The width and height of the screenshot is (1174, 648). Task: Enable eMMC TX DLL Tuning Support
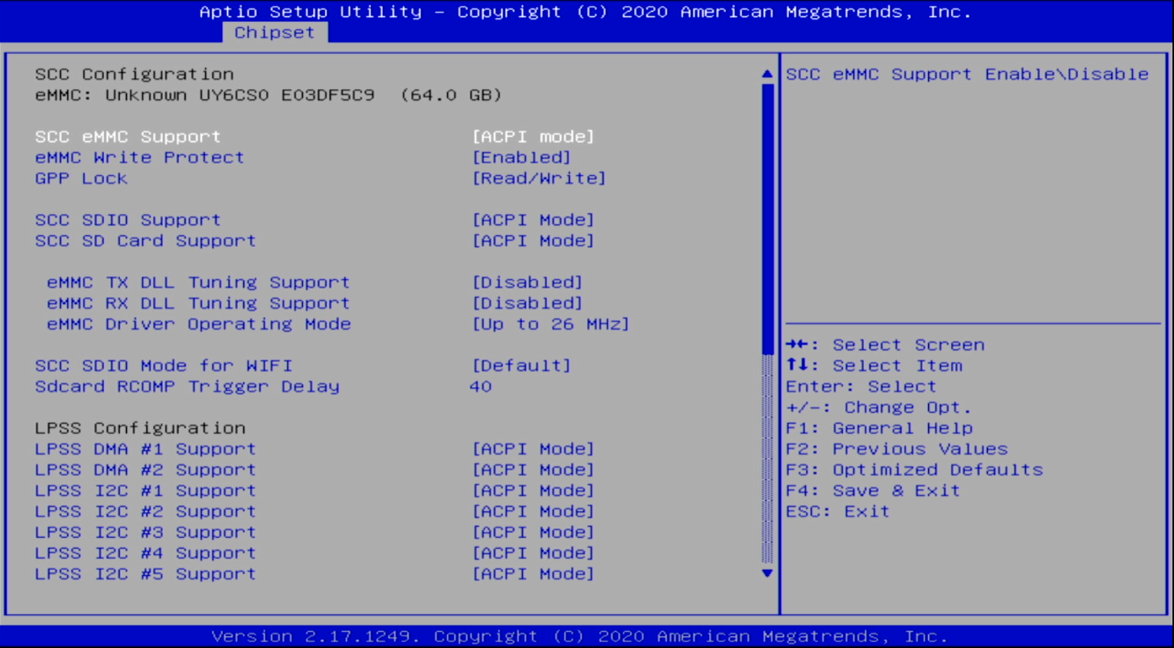coord(528,281)
